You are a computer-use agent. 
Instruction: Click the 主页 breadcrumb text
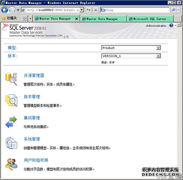(x=66, y=37)
